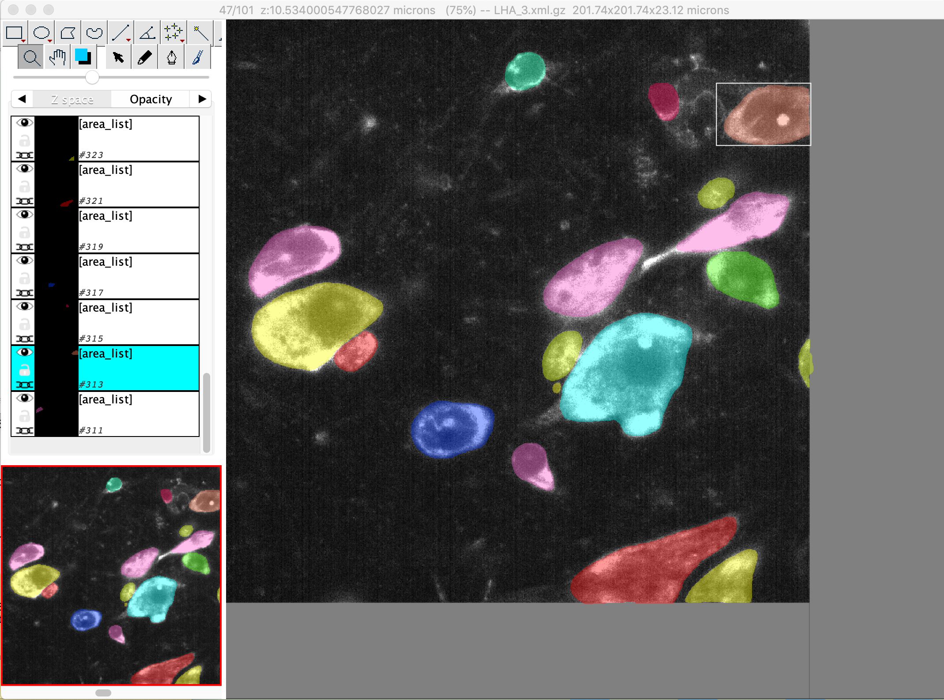Viewport: 944px width, 700px height.
Task: Select the Pencil tool
Action: pyautogui.click(x=145, y=58)
